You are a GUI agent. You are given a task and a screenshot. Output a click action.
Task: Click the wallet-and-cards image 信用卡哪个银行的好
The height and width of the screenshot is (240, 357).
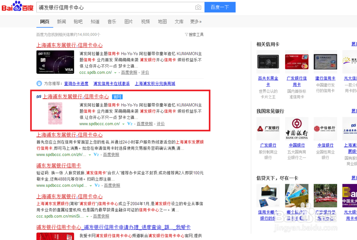(268, 196)
